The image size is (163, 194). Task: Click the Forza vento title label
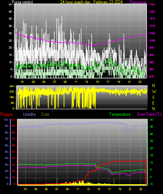click(x=22, y=2)
